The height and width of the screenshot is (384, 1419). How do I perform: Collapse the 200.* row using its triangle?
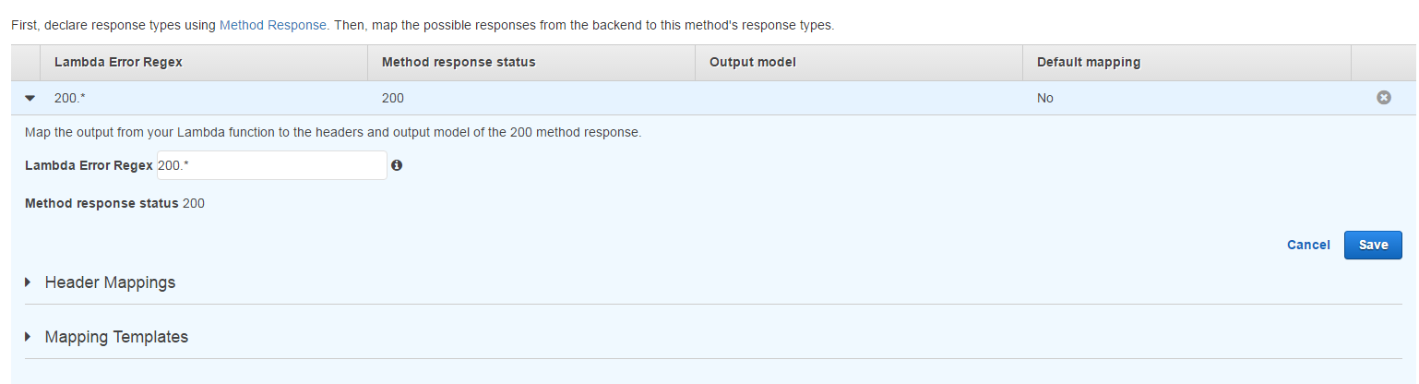click(x=30, y=97)
